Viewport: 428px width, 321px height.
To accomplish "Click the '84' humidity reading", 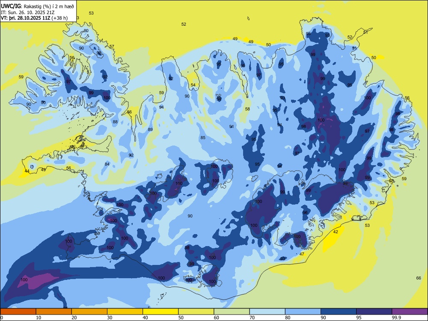I will coord(107,164).
